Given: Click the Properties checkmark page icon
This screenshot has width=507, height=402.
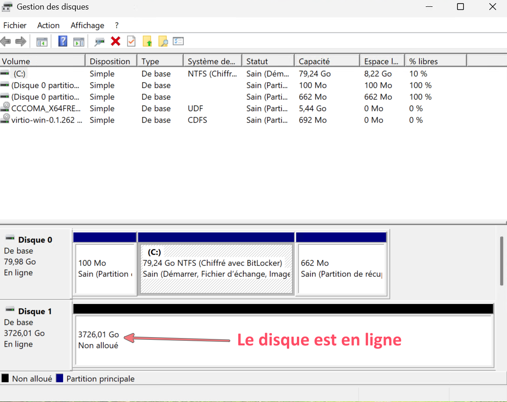Looking at the screenshot, I should click(x=131, y=42).
